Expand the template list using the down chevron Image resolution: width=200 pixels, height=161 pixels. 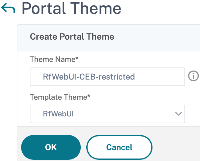(178, 114)
